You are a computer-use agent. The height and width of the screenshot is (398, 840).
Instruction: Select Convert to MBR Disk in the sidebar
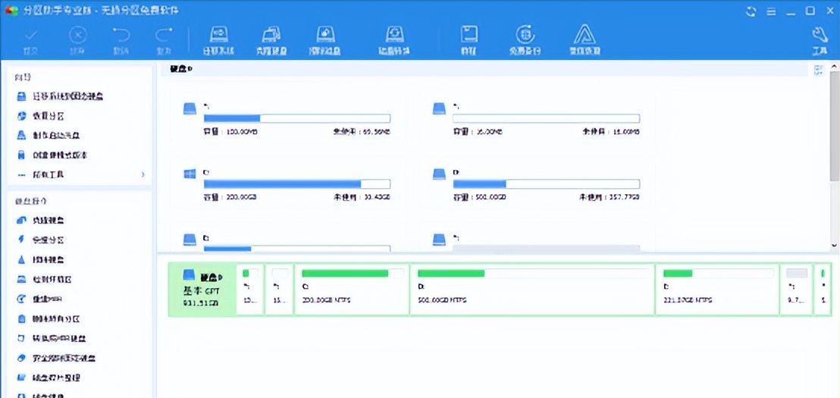(x=52, y=339)
